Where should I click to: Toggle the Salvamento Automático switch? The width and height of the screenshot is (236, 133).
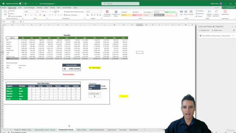point(21,3)
